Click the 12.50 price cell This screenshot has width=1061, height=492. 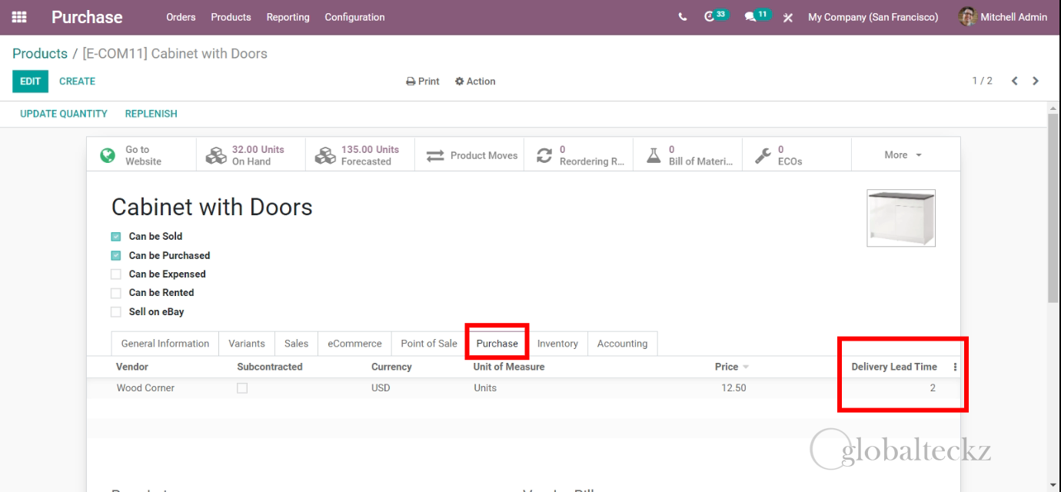733,388
